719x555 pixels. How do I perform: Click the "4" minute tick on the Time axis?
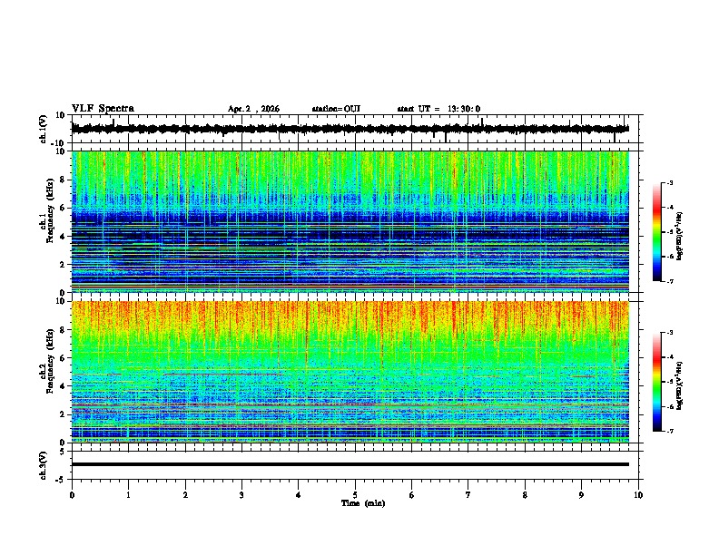click(299, 495)
